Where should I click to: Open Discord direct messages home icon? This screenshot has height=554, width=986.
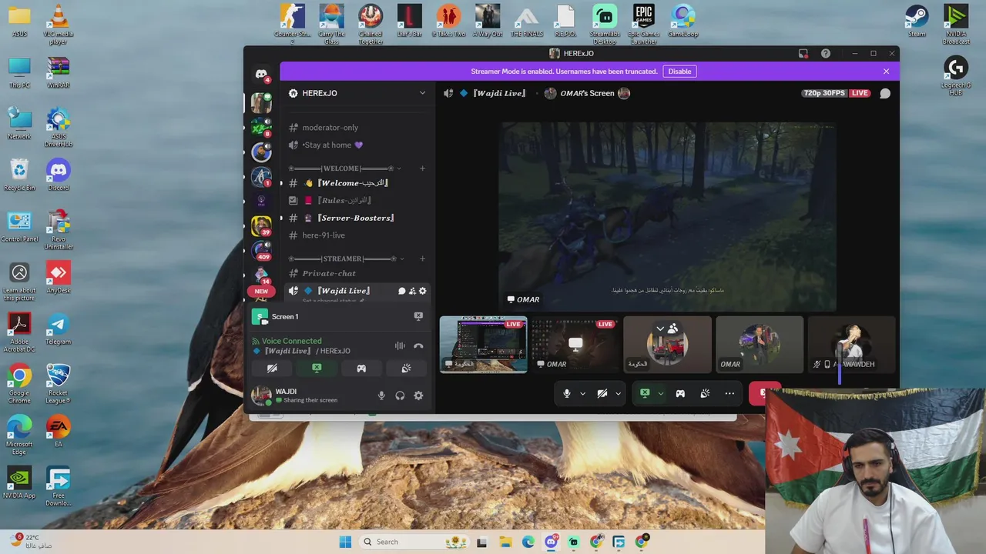261,74
